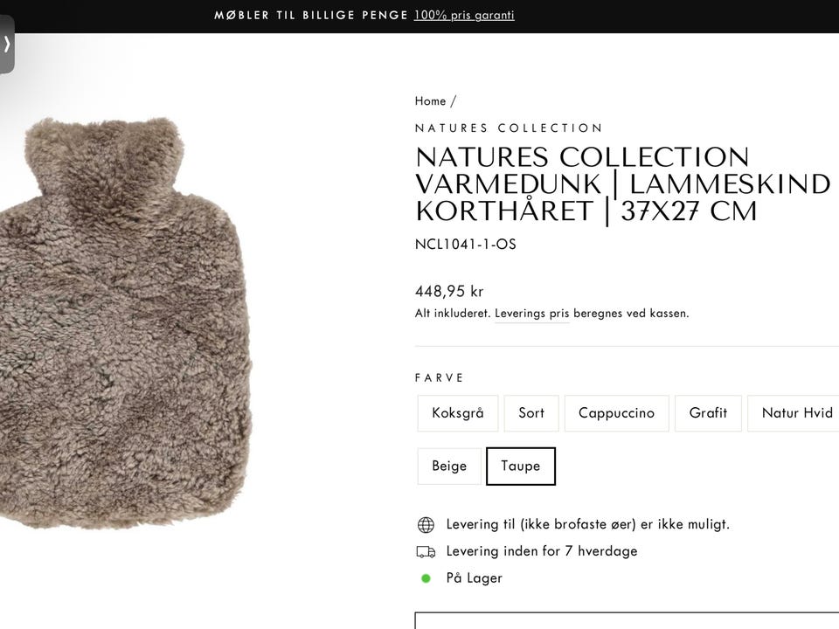Click the green in-stock indicator dot
839x629 pixels.
click(x=426, y=578)
